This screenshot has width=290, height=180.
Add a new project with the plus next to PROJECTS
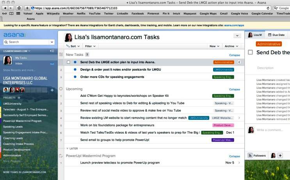[19, 98]
